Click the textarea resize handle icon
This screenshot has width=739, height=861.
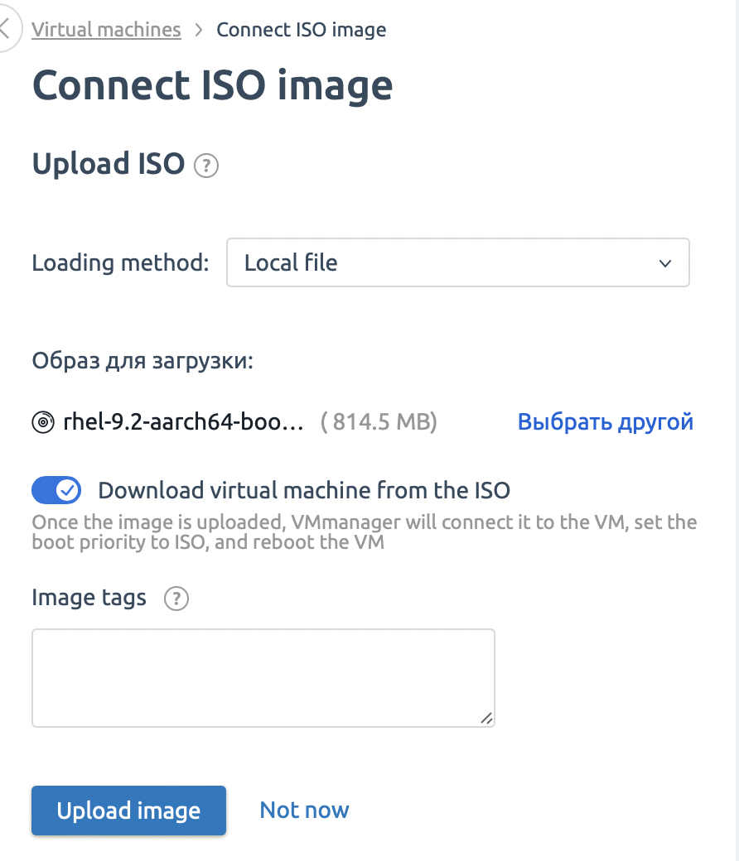486,719
